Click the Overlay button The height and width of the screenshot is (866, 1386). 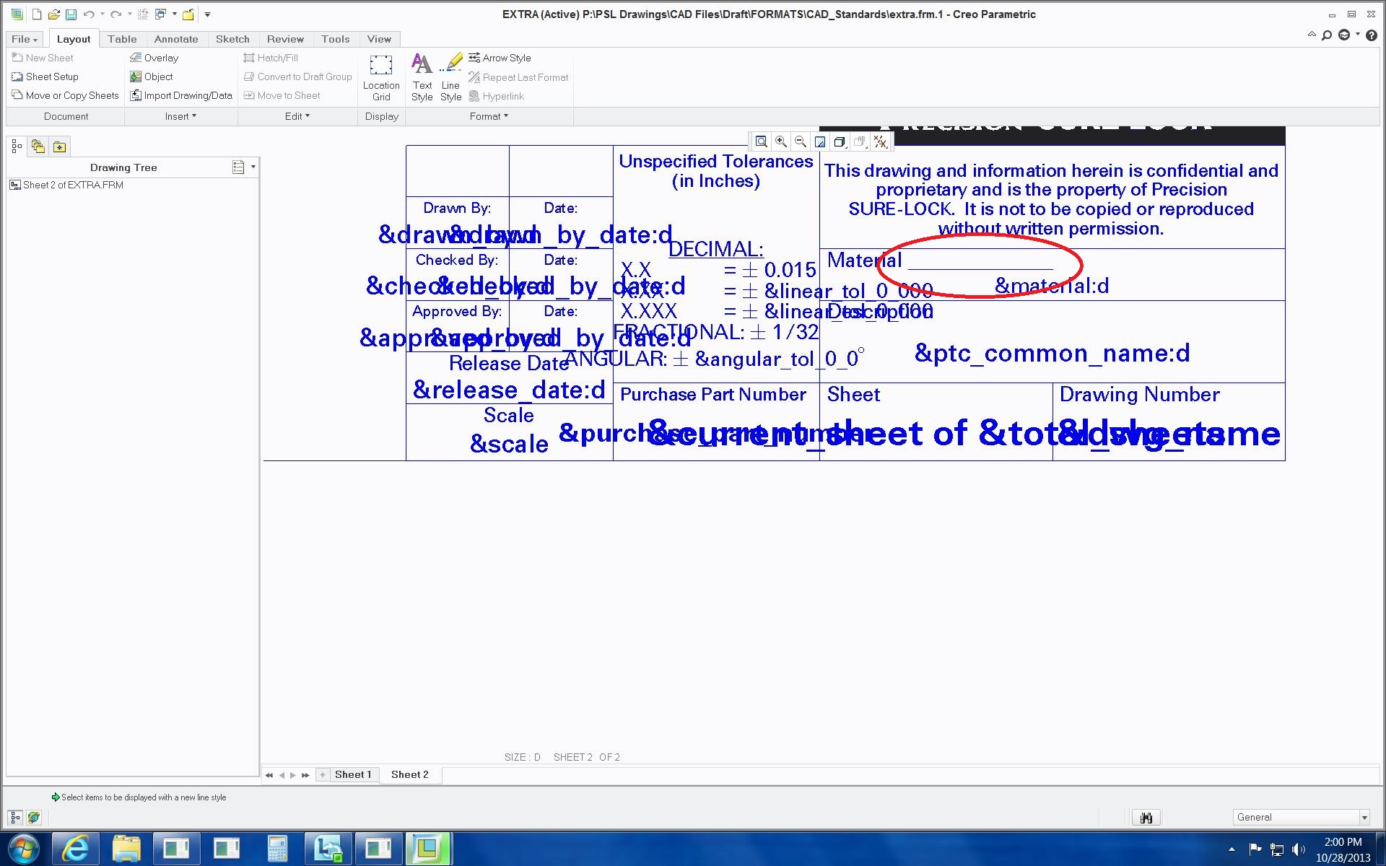154,58
